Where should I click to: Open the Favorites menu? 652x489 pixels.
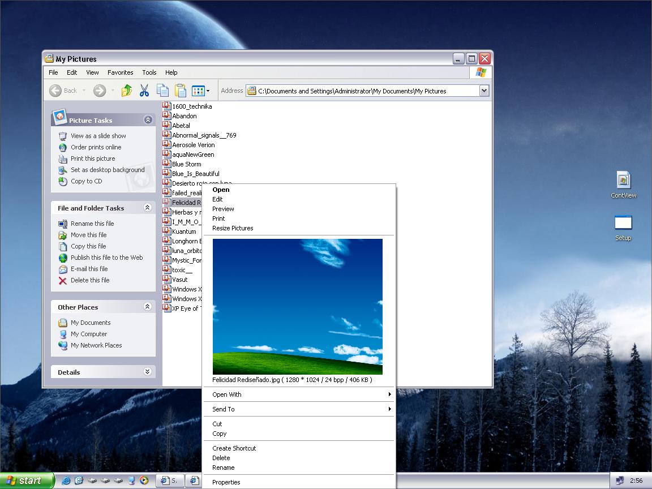tap(120, 72)
